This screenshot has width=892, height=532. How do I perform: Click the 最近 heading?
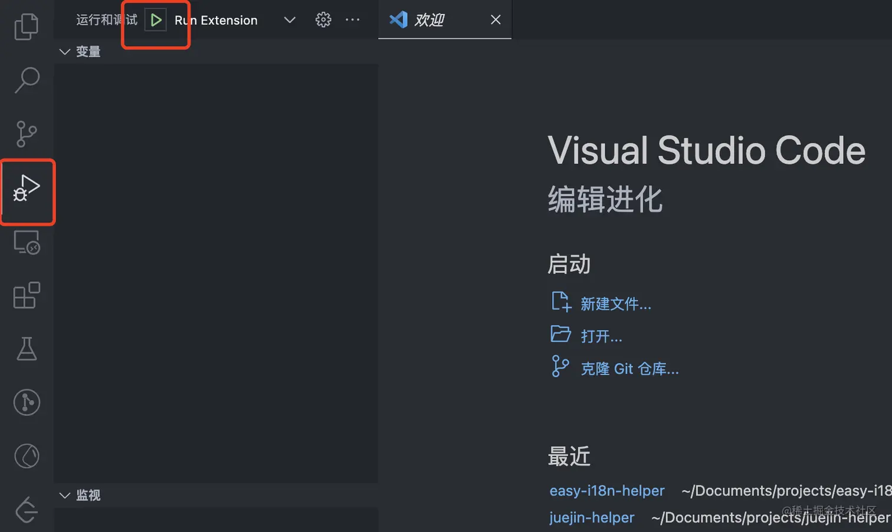click(569, 457)
